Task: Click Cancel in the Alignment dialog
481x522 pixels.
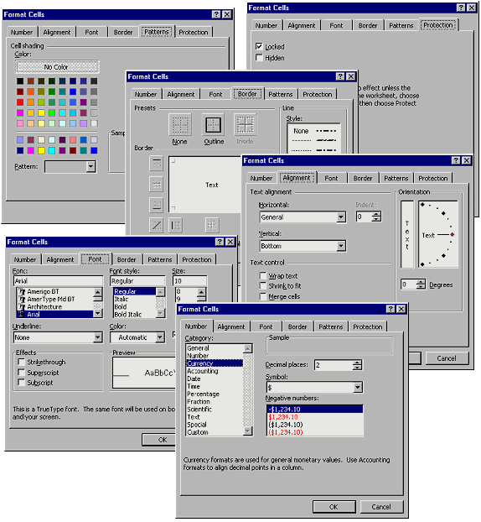Action: [447, 358]
